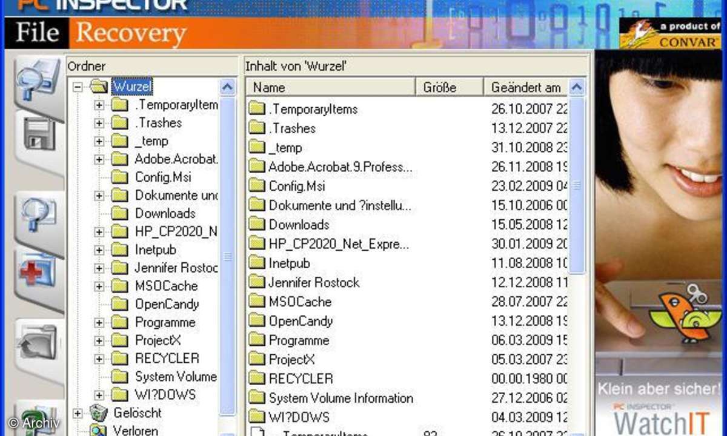This screenshot has height=436, width=727.
Task: Expand the RECYCLER folder in tree
Action: click(99, 358)
